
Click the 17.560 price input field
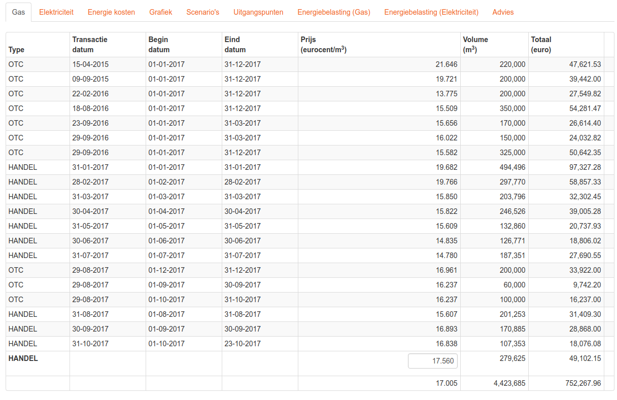tap(432, 361)
